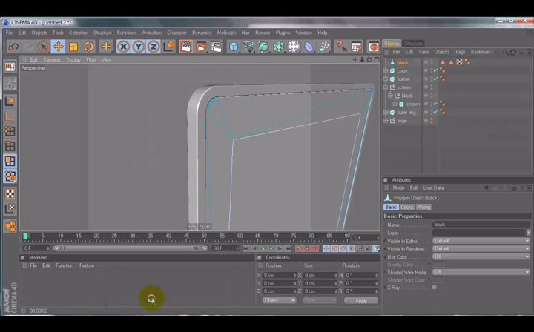The image size is (534, 332).
Task: Select the Scale tool
Action: point(73,47)
